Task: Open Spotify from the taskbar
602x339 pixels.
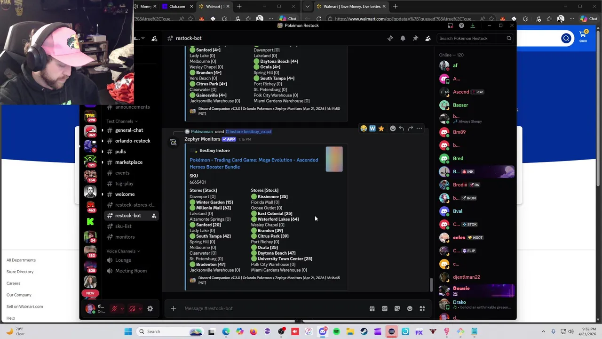Action: pos(336,331)
